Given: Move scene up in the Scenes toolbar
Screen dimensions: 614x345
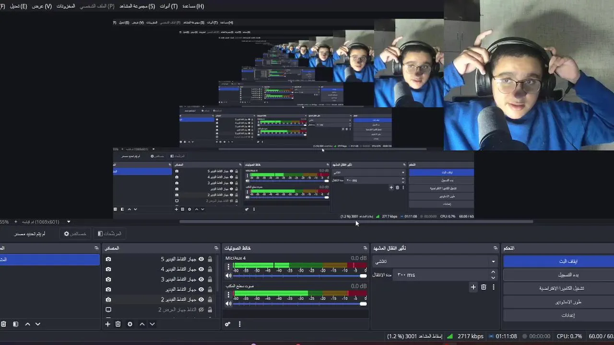Looking at the screenshot, I should (x=27, y=324).
